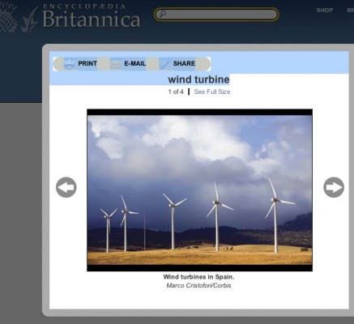Advance to next image with right arrow
The width and height of the screenshot is (354, 324).
334,187
